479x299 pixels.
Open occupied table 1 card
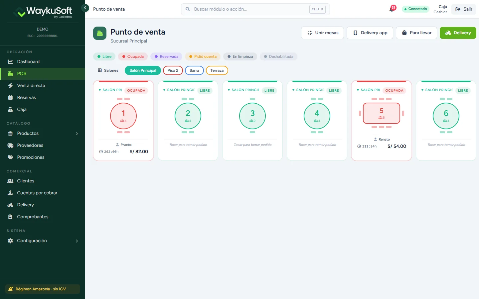123,121
